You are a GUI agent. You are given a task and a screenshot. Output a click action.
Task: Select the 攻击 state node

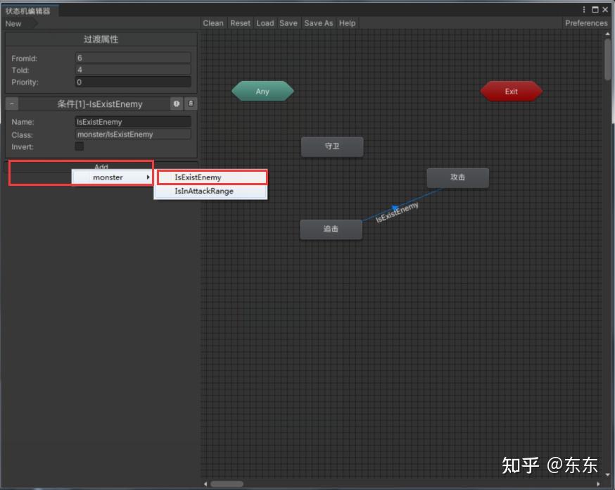point(457,177)
